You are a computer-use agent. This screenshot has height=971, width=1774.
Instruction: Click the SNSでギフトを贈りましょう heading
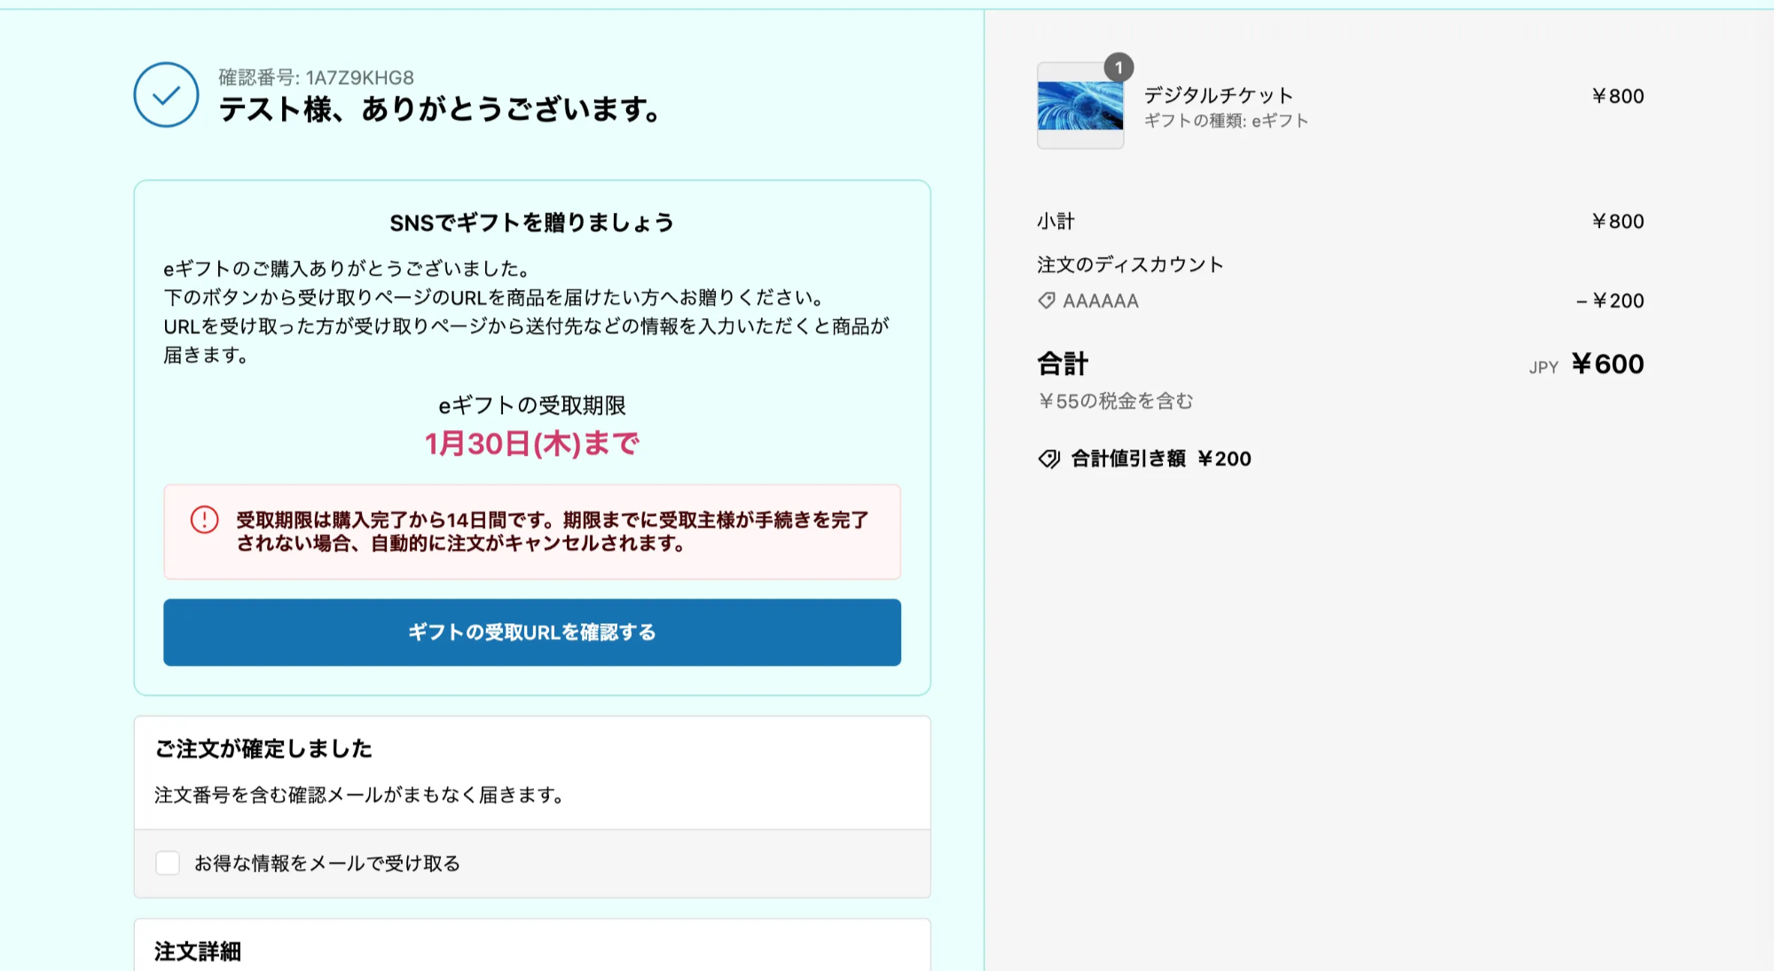tap(531, 223)
